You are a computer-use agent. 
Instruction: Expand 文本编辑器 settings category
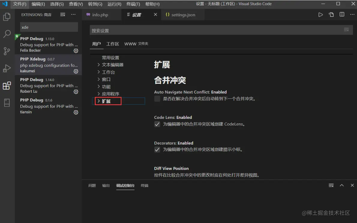99,65
